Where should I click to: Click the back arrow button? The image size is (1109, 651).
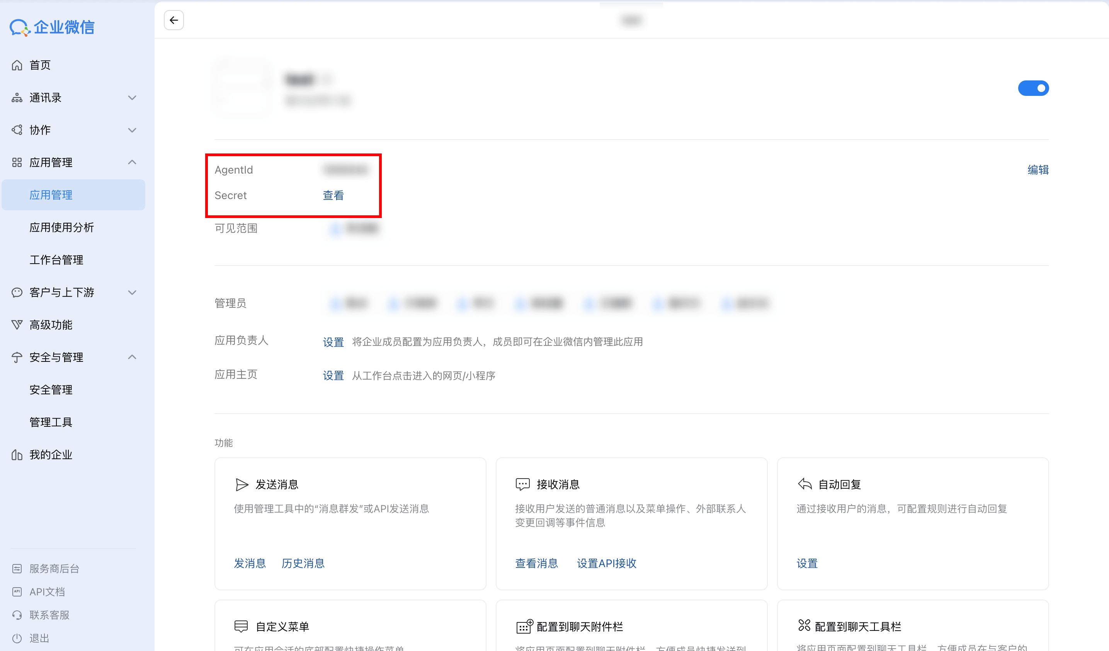[x=174, y=20]
